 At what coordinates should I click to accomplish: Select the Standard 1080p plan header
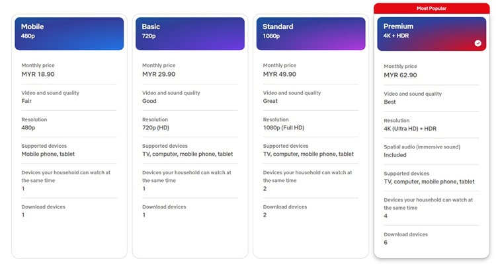click(311, 34)
